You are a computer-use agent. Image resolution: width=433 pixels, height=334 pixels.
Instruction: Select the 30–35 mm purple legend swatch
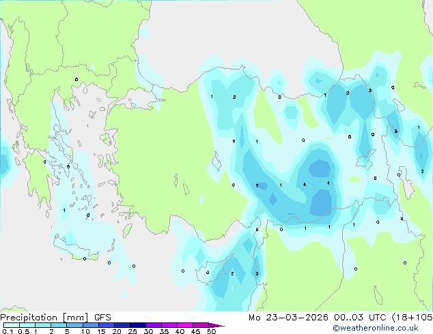[153, 325]
